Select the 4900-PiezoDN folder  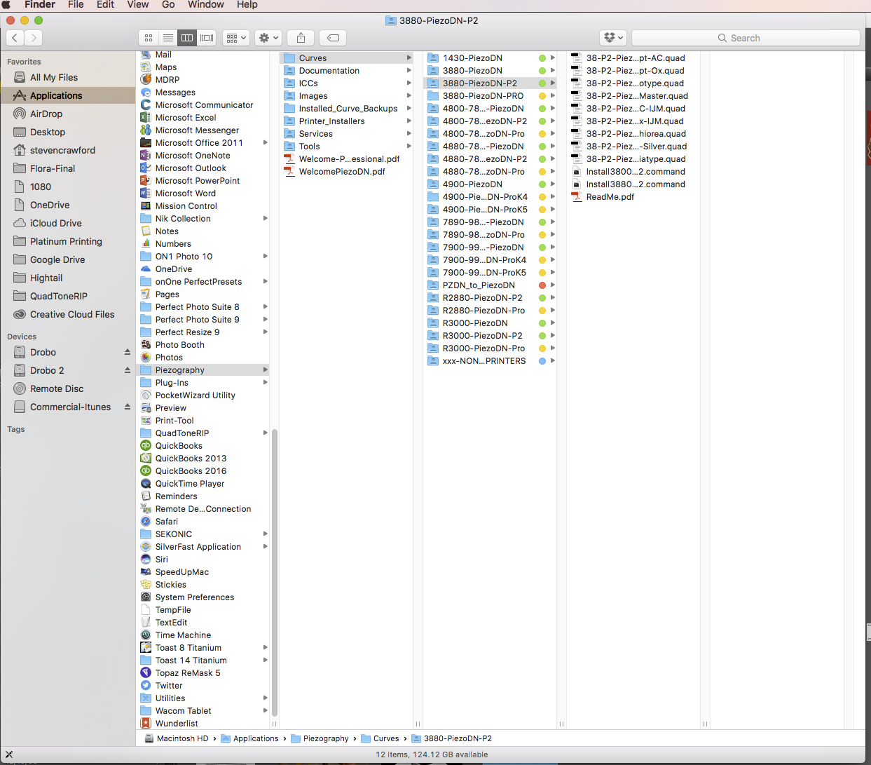(489, 184)
